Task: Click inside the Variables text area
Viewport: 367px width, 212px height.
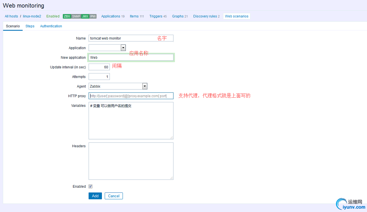Action: click(x=131, y=121)
